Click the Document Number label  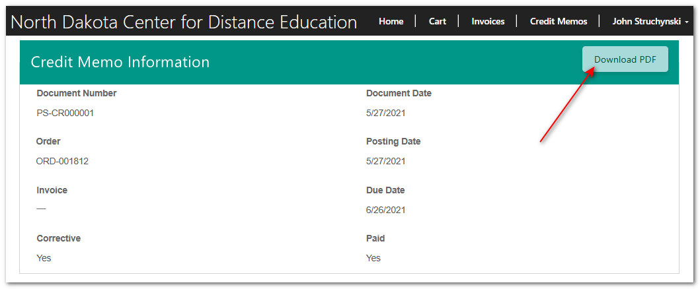76,93
